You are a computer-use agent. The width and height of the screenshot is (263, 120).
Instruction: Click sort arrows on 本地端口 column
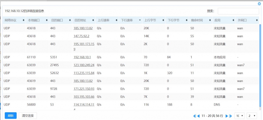(46, 20)
